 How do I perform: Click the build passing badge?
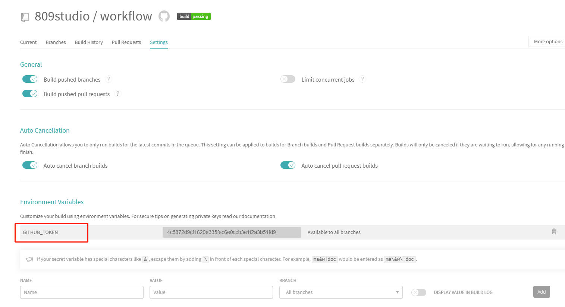(x=194, y=16)
